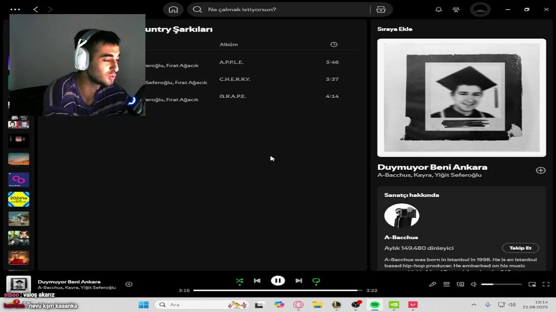The image size is (556, 312).
Task: Open the C.H.E.R.R.Y. album link
Action: 235,79
